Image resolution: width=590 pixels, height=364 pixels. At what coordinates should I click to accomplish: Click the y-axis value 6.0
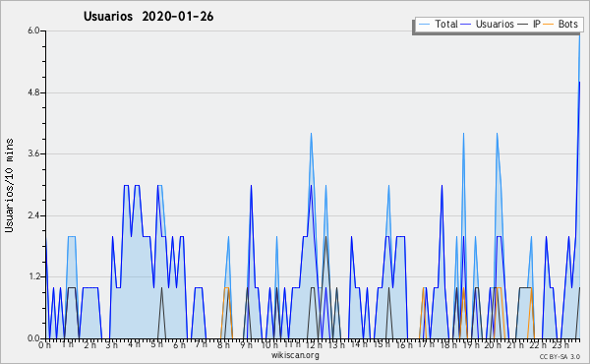click(x=33, y=30)
